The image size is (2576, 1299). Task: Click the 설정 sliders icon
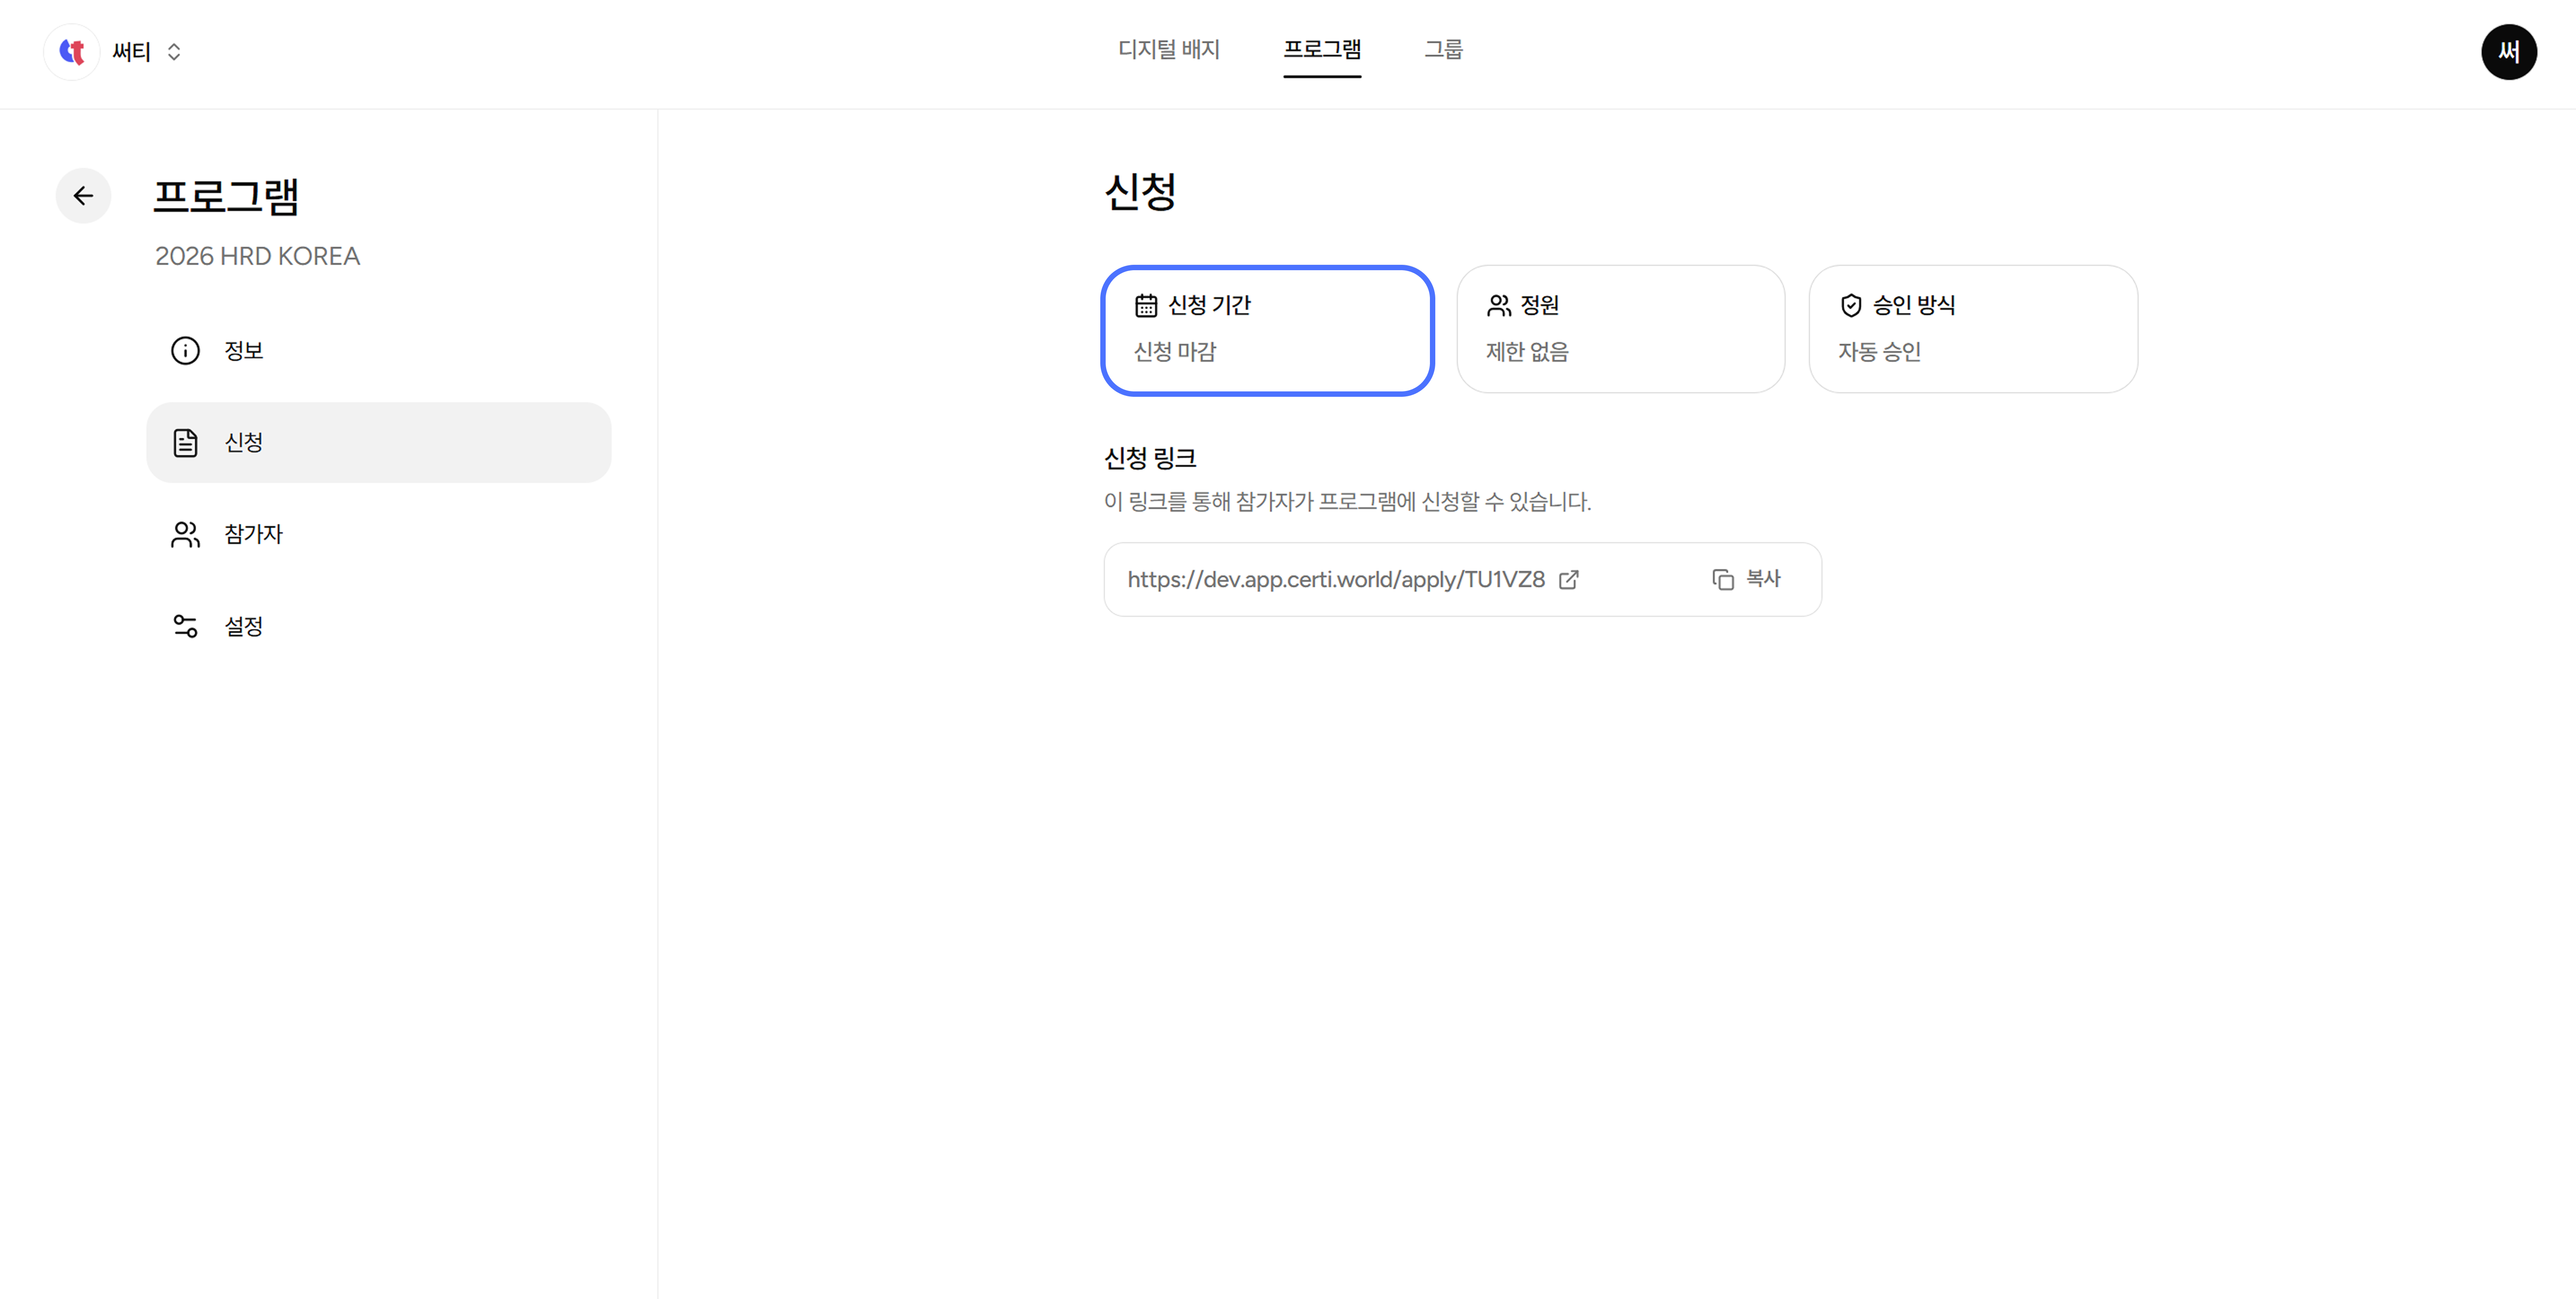pos(185,627)
